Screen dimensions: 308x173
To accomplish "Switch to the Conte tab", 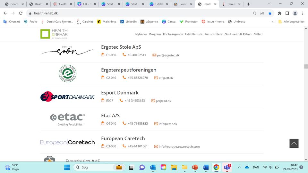I will pyautogui.click(x=14, y=4).
